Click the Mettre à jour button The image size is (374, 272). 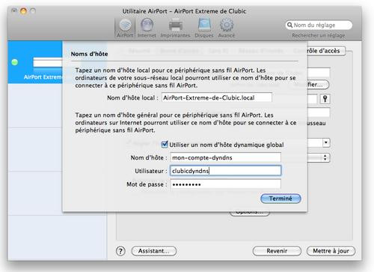click(x=331, y=251)
